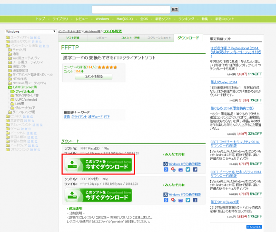Open LAN用 subcategory
276x232 pixels.
coord(20,104)
